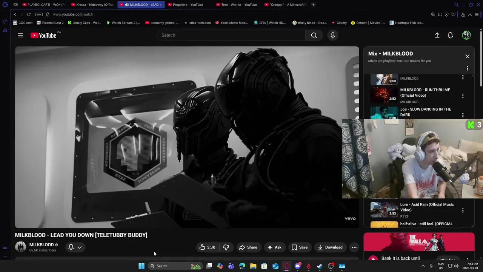Open options for SLOW DANCING IN THE DARK

(463, 115)
